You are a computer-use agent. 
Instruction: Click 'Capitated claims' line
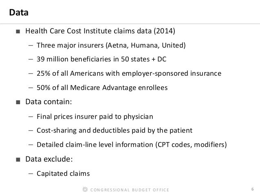pos(63,174)
